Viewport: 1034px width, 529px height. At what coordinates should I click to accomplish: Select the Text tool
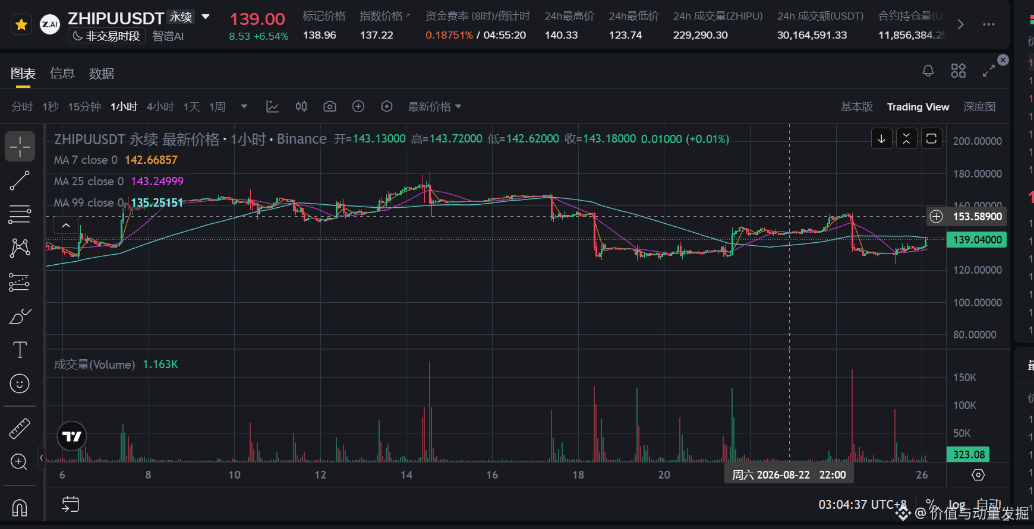[x=20, y=350]
